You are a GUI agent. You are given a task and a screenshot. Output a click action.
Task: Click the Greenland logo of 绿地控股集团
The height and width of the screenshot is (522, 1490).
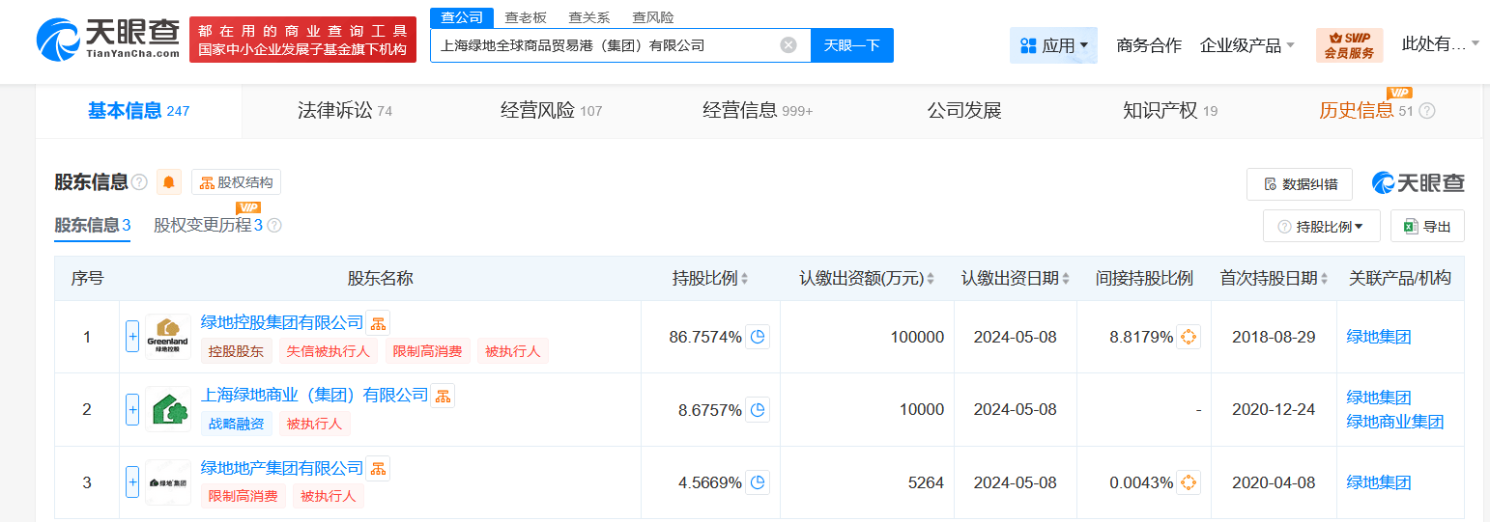(168, 337)
